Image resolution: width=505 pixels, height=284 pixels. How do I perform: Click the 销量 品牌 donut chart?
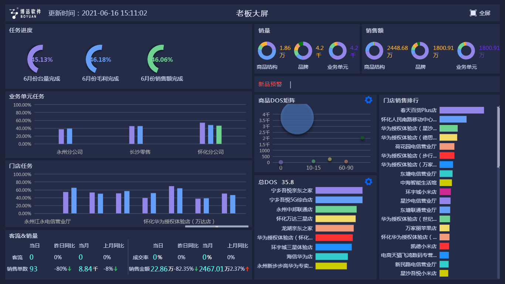(x=303, y=51)
